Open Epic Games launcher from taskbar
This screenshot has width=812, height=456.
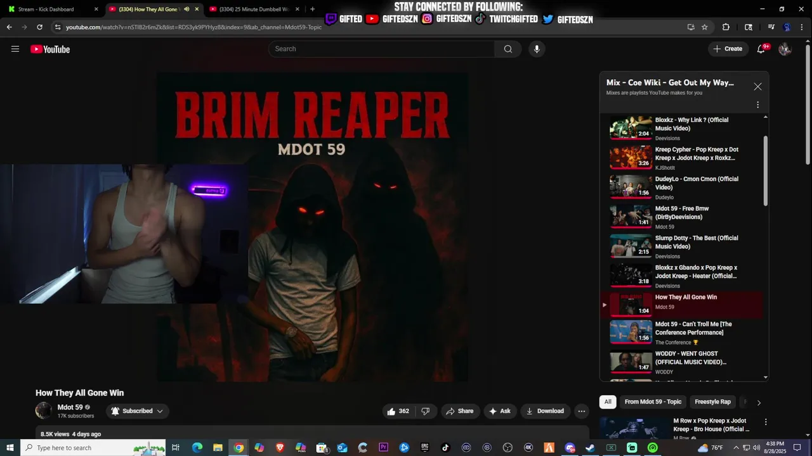point(425,448)
